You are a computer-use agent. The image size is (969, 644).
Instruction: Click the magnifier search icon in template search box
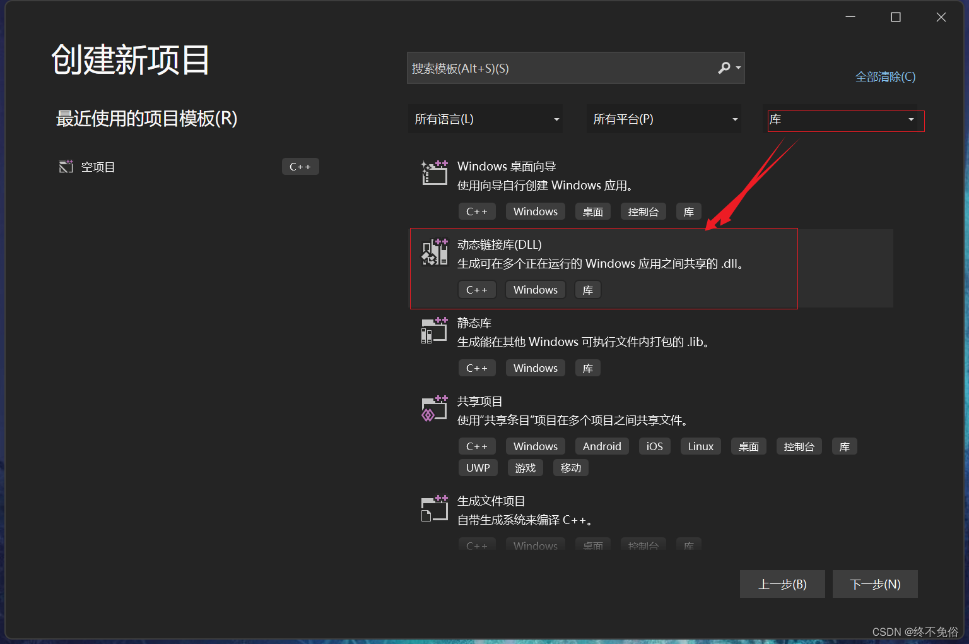click(x=724, y=68)
